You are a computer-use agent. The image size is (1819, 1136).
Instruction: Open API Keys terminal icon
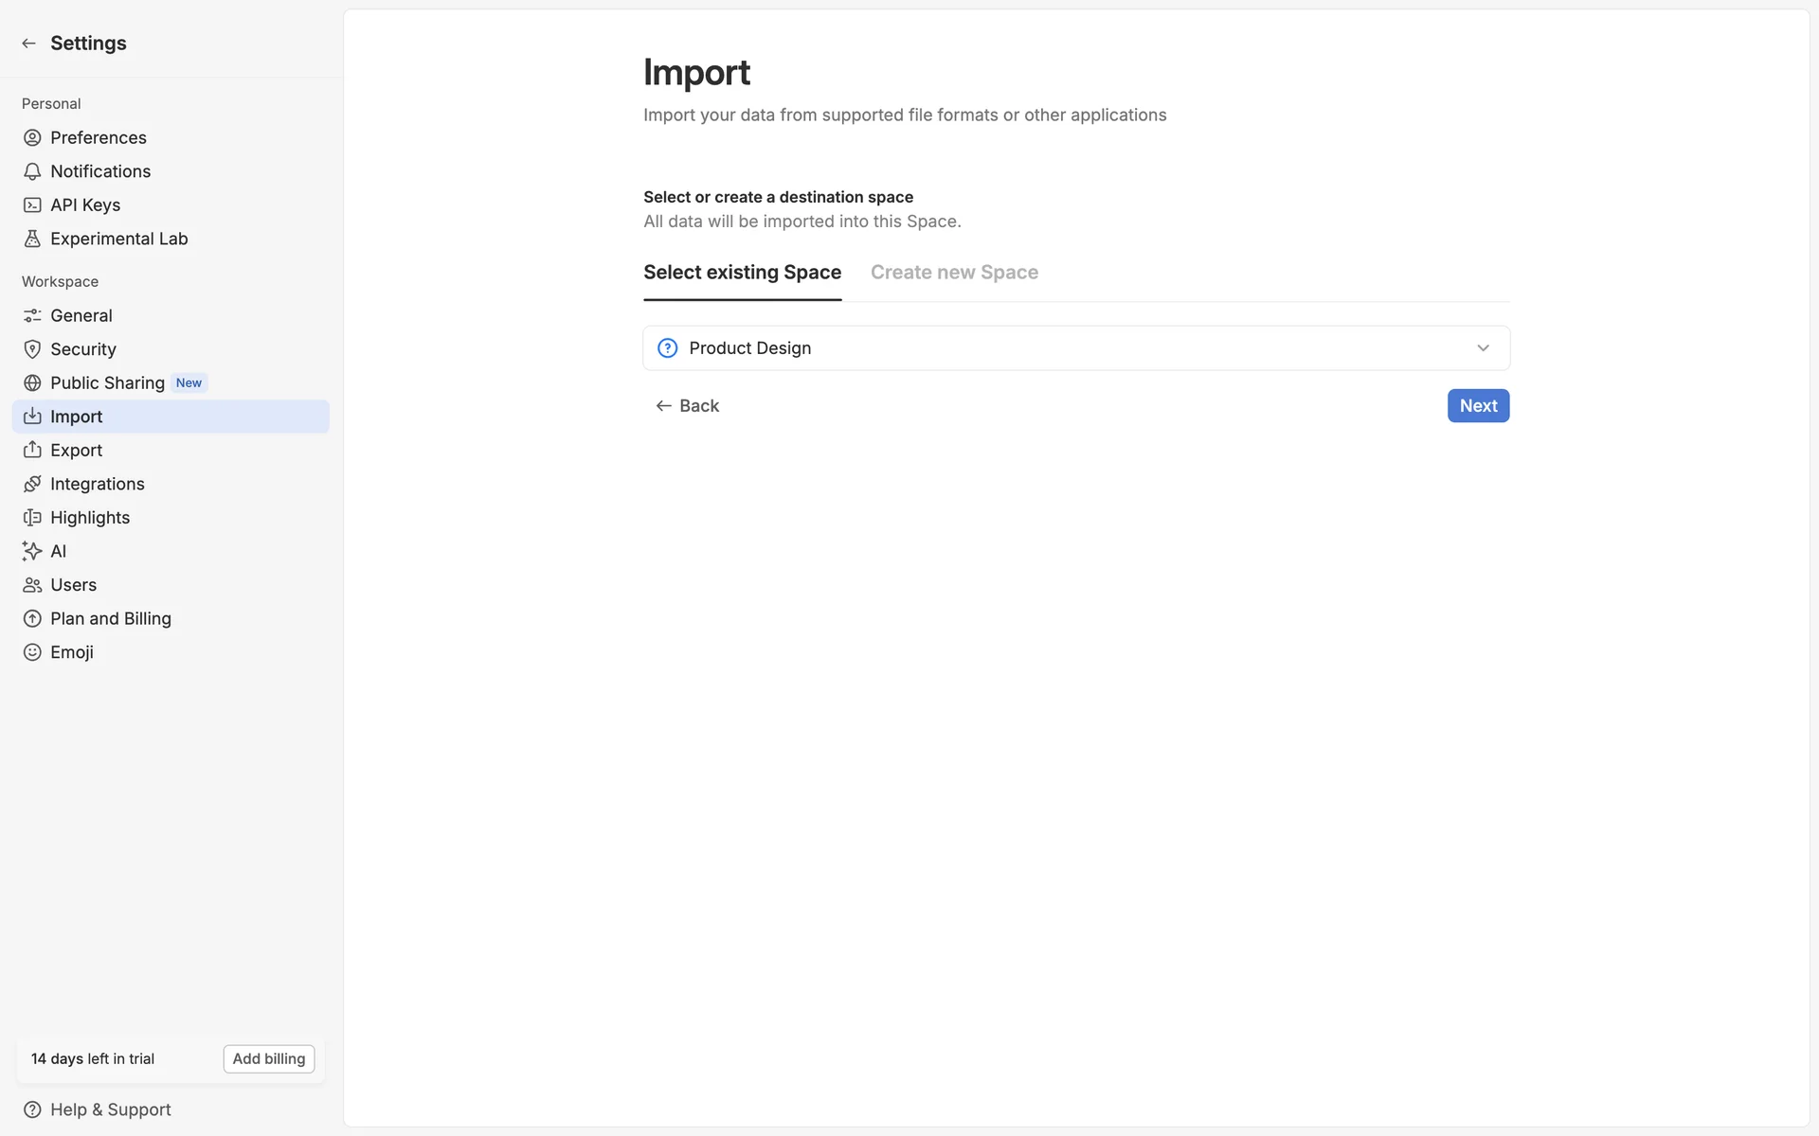(32, 205)
